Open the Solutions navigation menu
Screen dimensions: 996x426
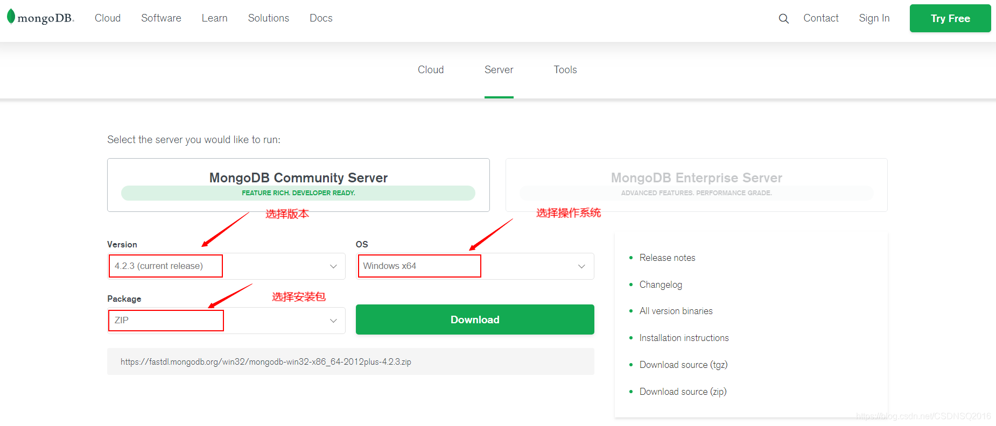pos(269,18)
